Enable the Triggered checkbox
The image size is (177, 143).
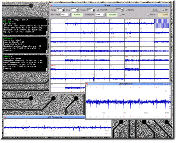tap(98, 10)
